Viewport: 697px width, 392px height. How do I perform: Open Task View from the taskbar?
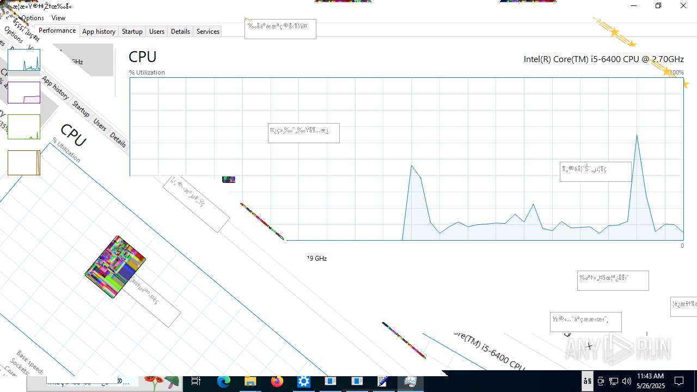[x=196, y=382]
